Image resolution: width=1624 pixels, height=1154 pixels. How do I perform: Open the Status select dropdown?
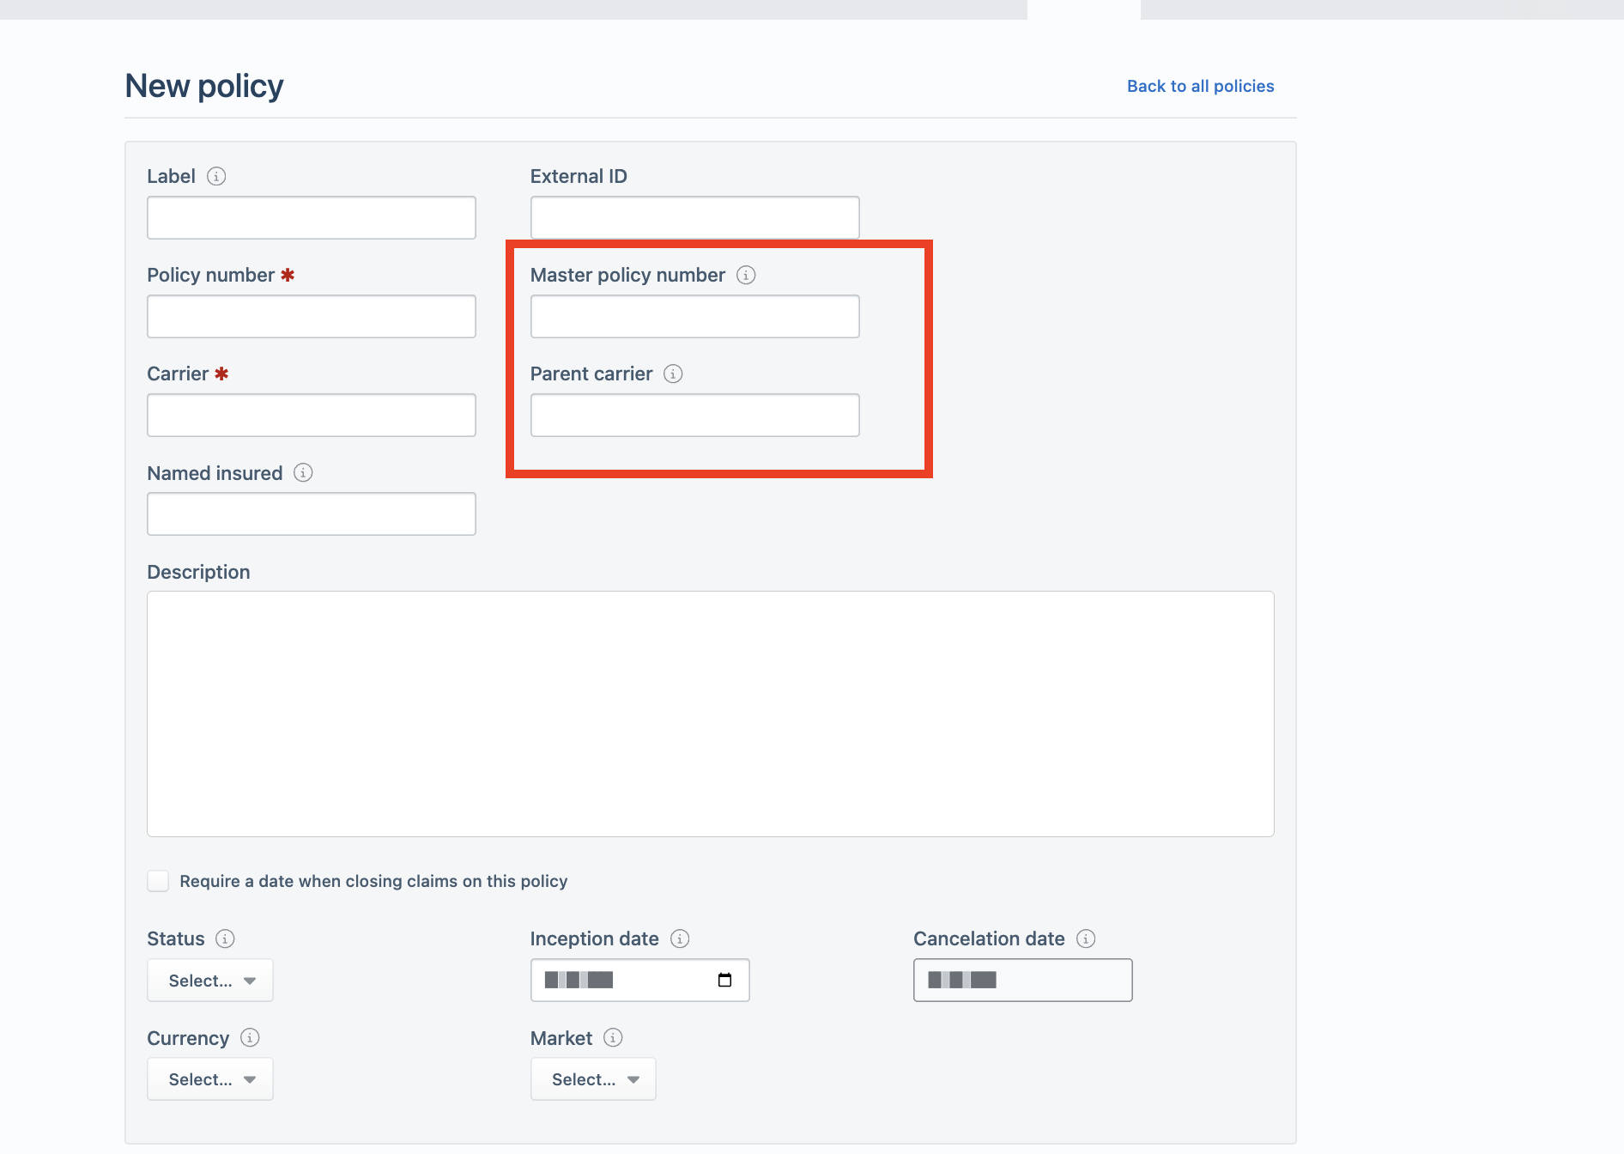pos(210,981)
